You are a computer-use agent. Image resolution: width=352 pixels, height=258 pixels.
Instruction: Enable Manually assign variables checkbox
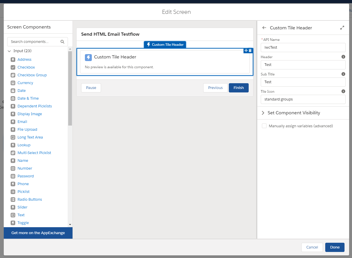264,126
